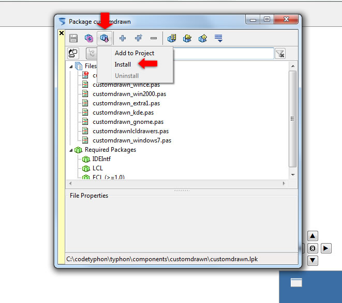The image size is (342, 303).
Task: Toggle the directory hierarchy view button
Action: point(73,53)
